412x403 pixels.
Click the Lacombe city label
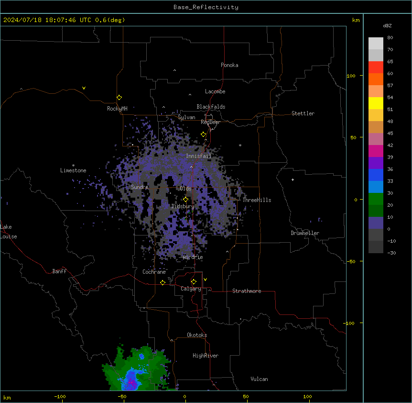point(215,91)
